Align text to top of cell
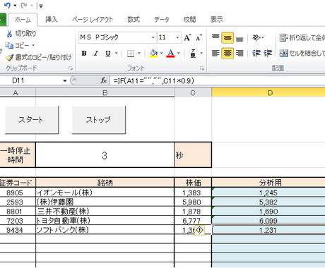The image size is (325, 268). click(215, 37)
